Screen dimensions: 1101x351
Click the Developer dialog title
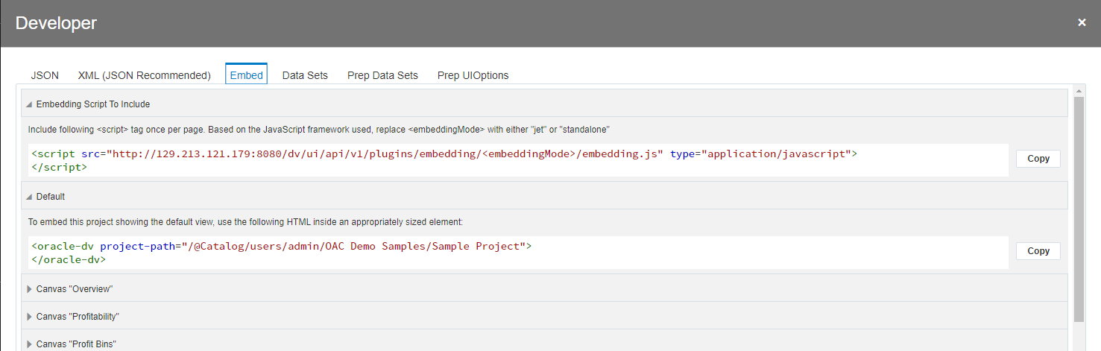click(56, 23)
